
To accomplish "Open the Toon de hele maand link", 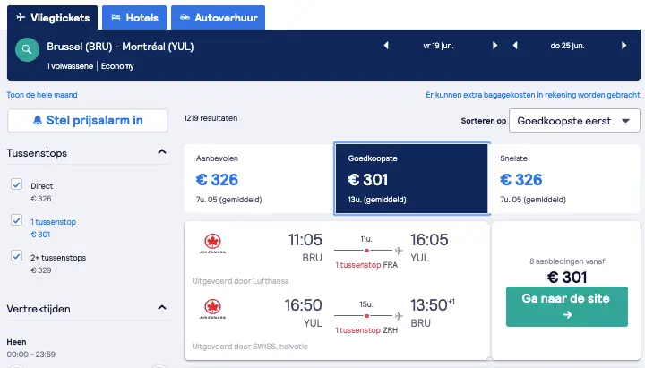I will pyautogui.click(x=42, y=95).
